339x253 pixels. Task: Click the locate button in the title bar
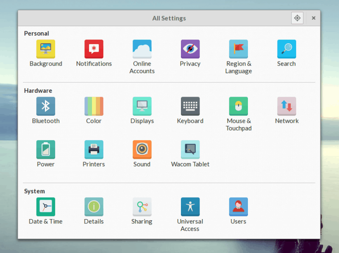(297, 18)
